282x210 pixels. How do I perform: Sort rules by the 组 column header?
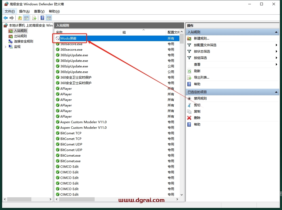click(143, 32)
